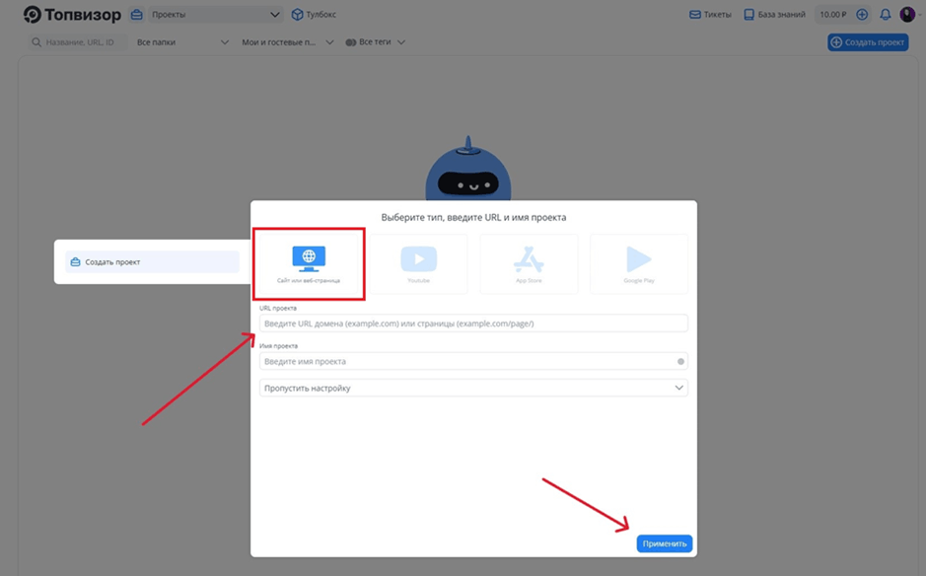Viewport: 926px width, 576px height.
Task: Expand the 'Пропустить настройку' dropdown
Action: [473, 389]
